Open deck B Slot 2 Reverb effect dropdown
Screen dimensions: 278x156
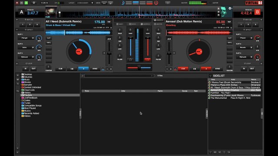(x=245, y=47)
